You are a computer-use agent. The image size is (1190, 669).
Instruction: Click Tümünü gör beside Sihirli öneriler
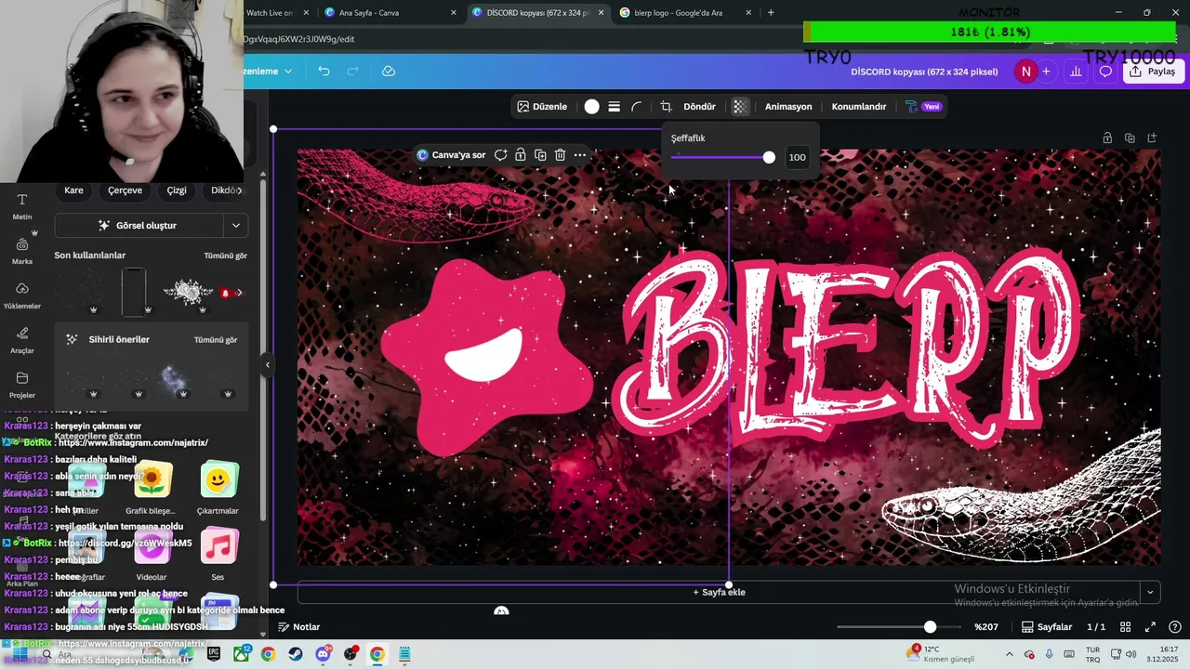click(x=216, y=340)
